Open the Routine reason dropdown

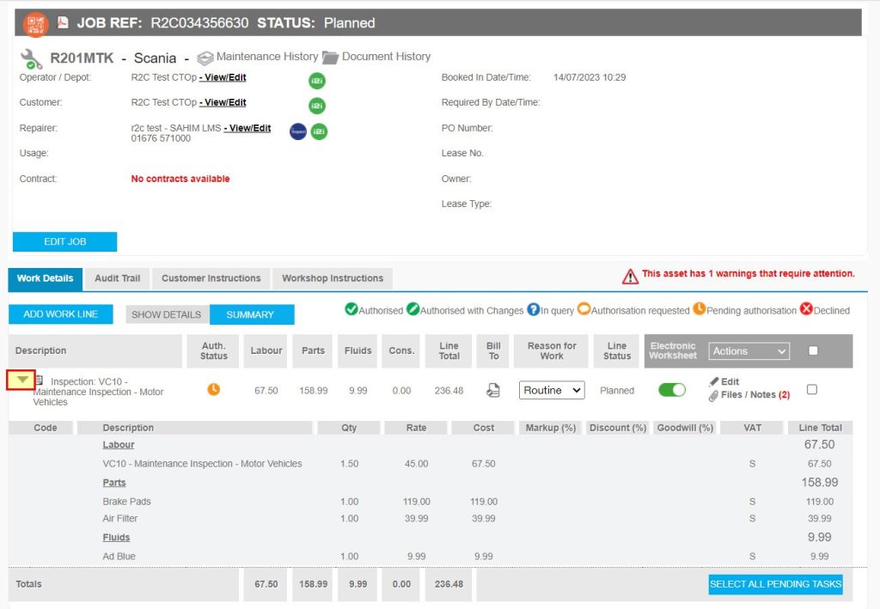click(551, 390)
